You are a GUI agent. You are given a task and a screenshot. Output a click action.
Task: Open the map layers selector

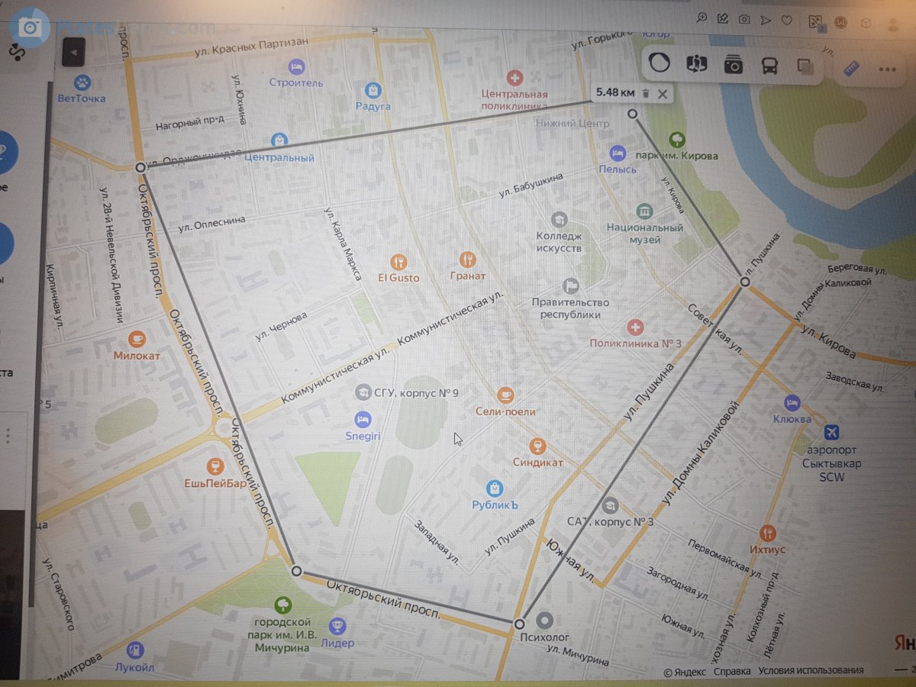pyautogui.click(x=805, y=66)
